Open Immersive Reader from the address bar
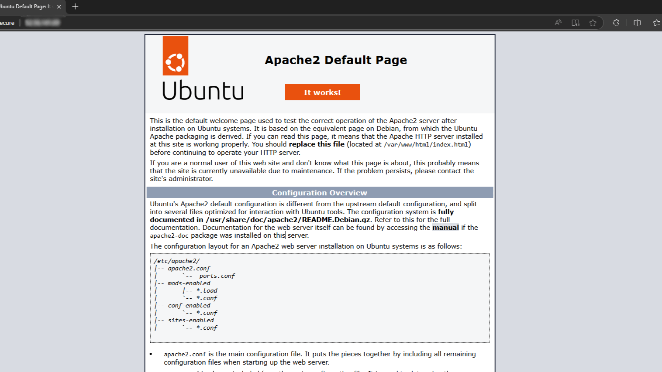This screenshot has height=372, width=662. point(576,23)
